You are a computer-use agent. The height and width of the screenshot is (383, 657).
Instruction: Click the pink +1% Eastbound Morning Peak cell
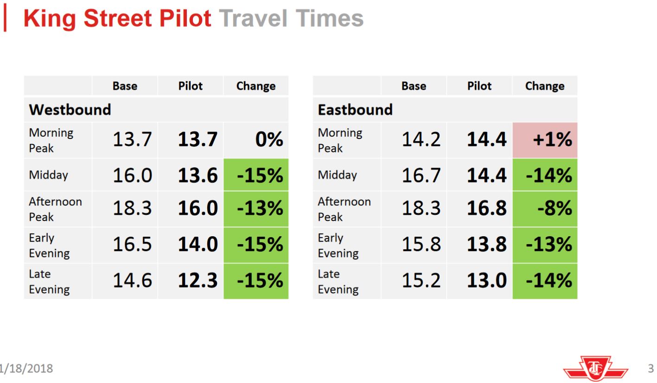click(x=545, y=140)
